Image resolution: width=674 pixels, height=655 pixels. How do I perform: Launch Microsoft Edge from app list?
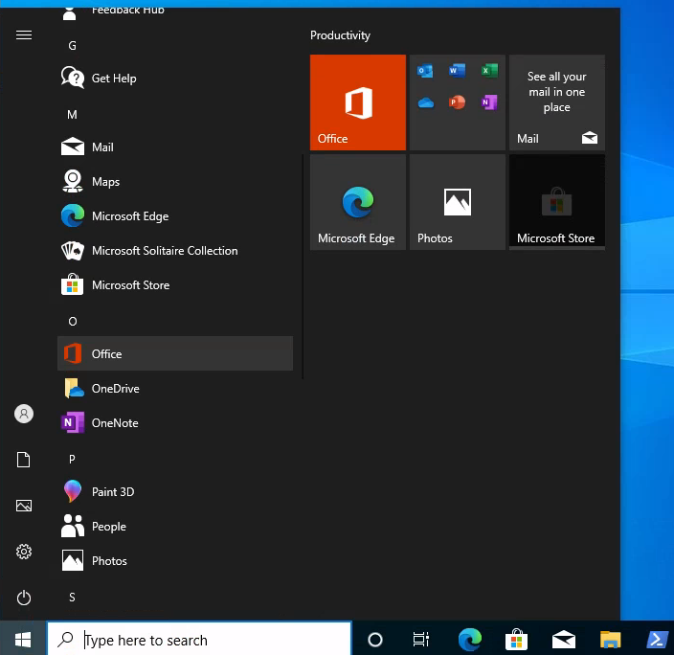point(175,215)
